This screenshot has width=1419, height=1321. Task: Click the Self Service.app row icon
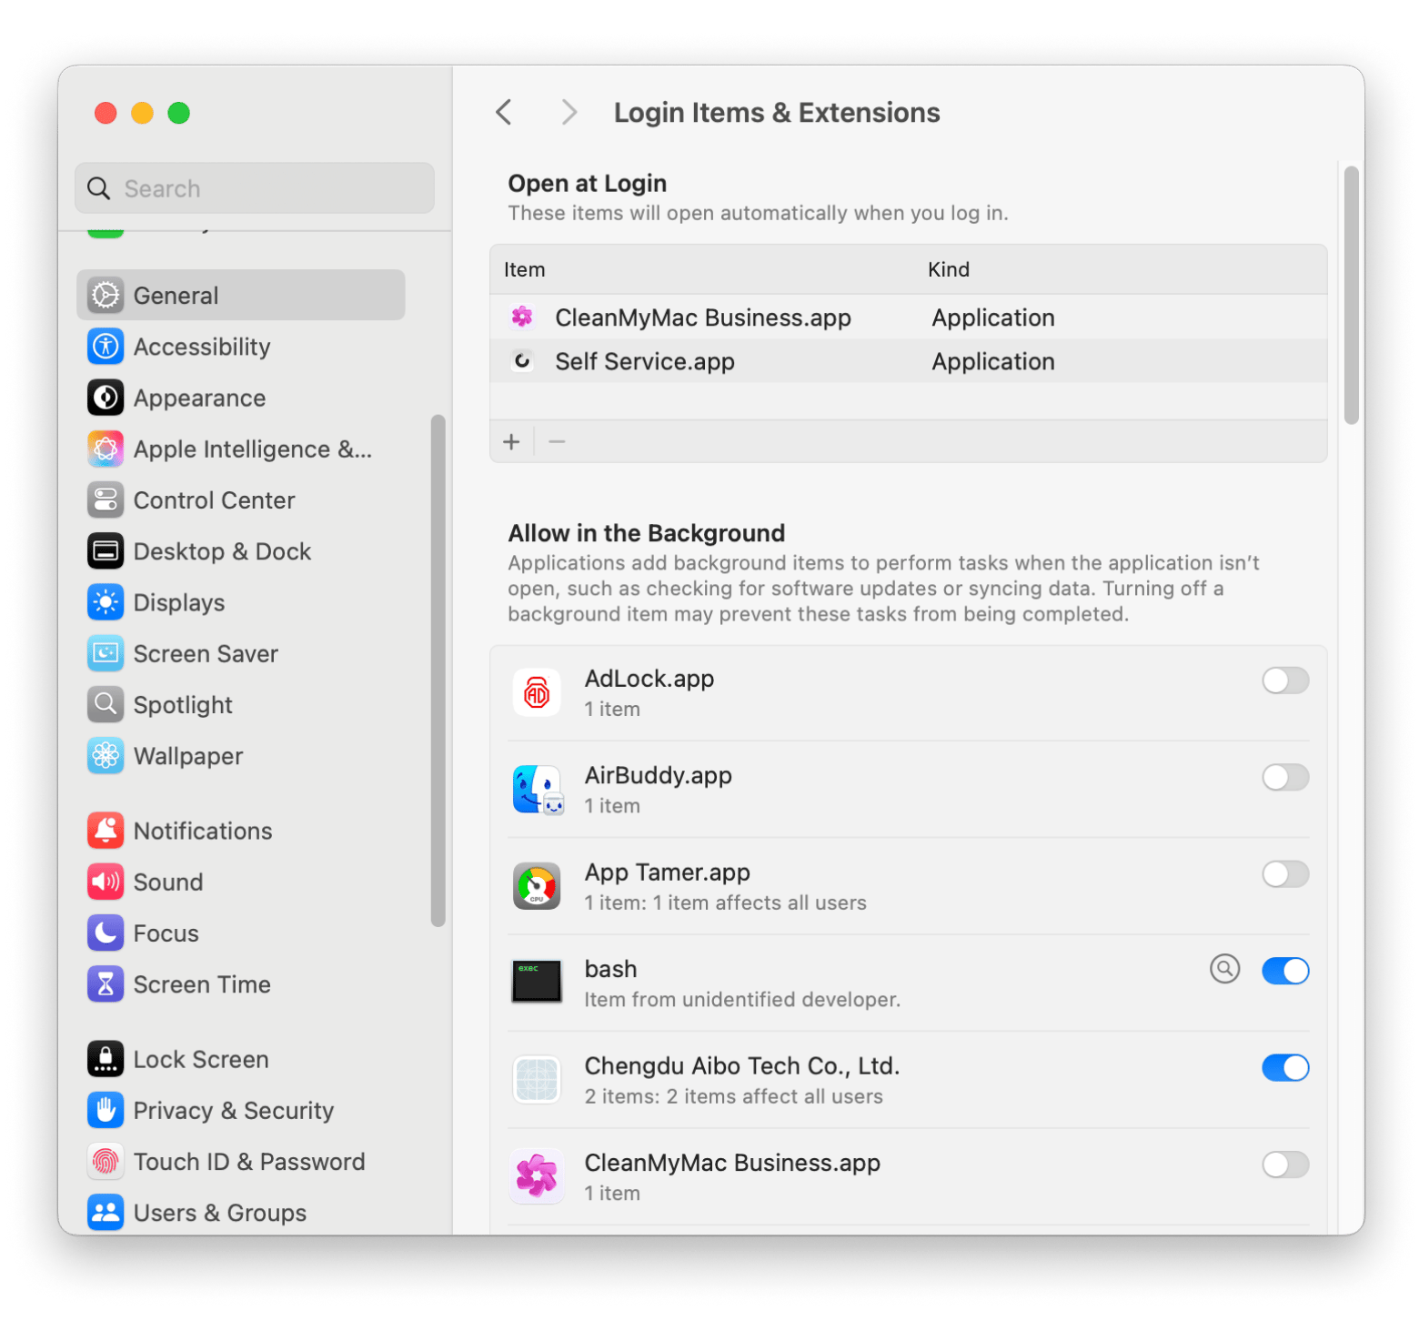522,361
